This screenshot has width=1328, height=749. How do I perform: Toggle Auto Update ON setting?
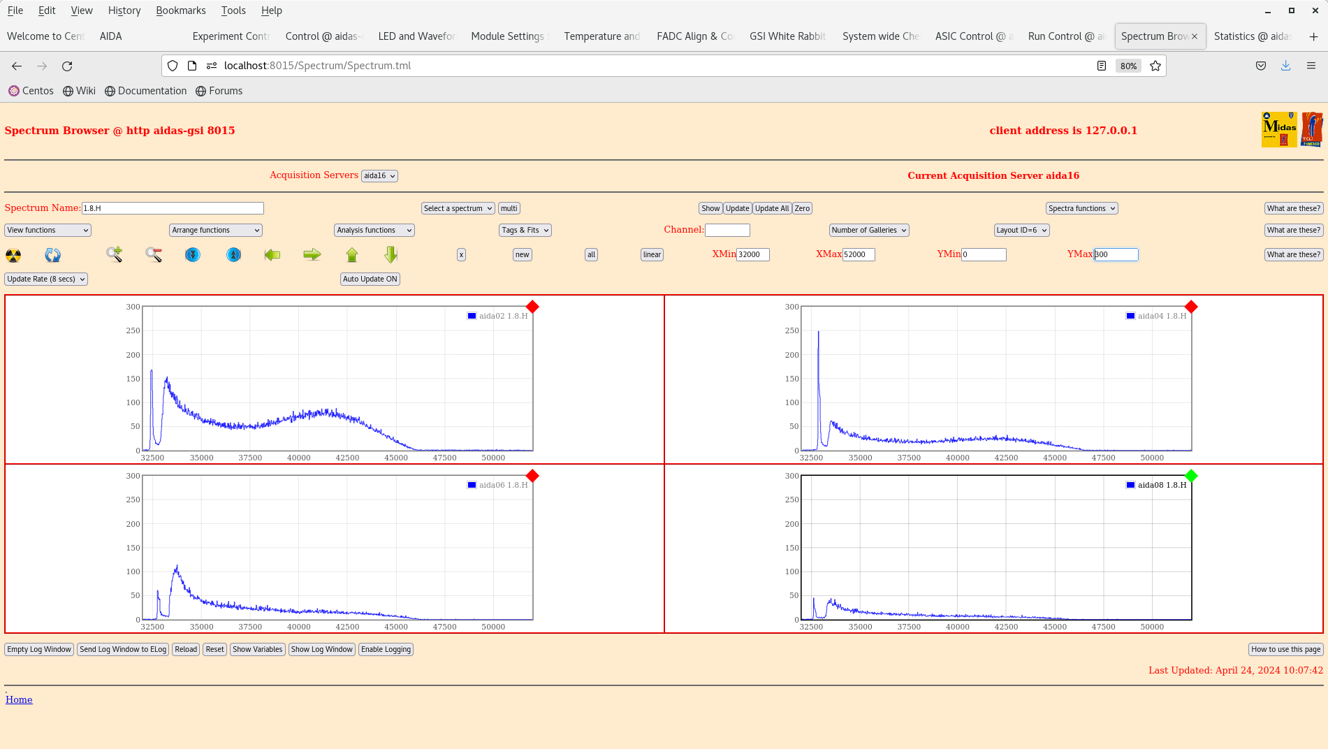(370, 279)
